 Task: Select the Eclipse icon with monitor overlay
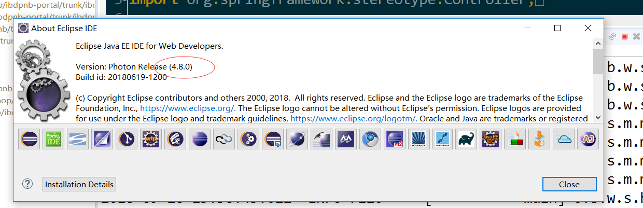(273, 139)
